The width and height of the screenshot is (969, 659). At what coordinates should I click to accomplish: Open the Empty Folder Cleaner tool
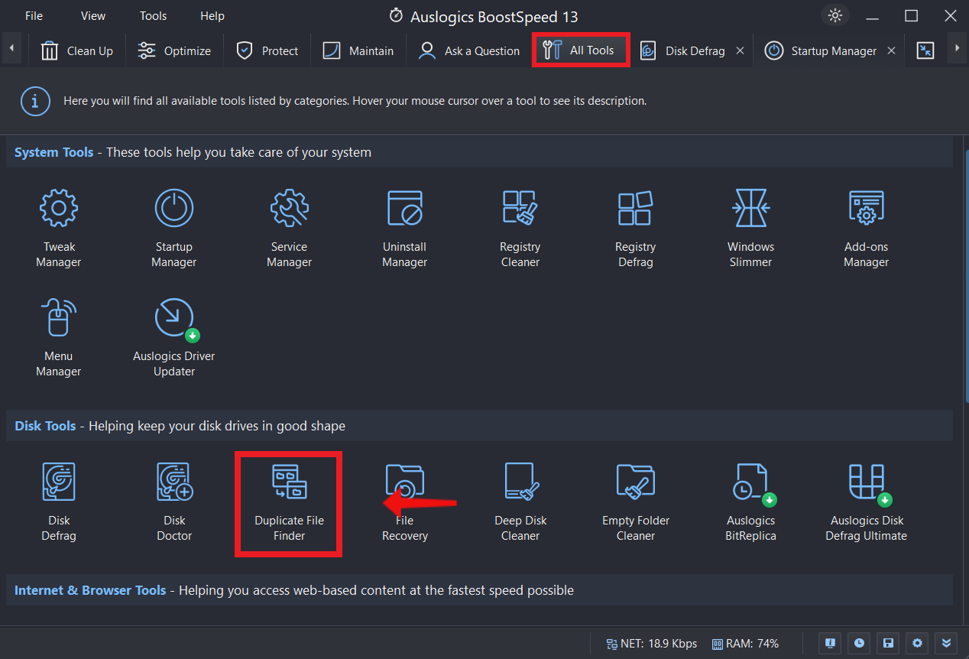click(636, 502)
